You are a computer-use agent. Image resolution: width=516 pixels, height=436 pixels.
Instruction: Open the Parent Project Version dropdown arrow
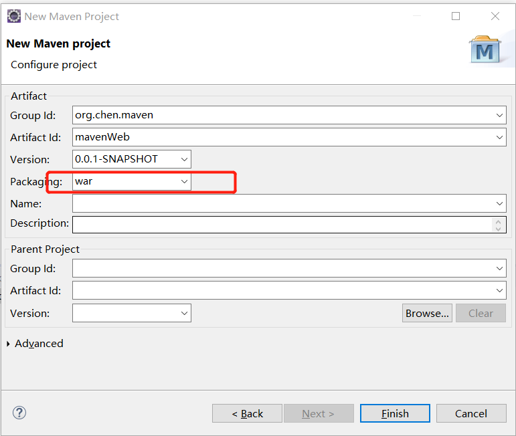click(x=184, y=313)
